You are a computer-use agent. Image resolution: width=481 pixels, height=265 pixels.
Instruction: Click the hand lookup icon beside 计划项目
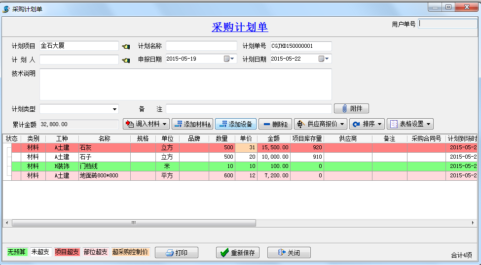(x=126, y=46)
